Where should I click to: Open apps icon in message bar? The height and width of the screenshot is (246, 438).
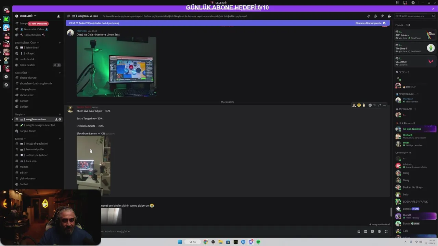coord(386,231)
